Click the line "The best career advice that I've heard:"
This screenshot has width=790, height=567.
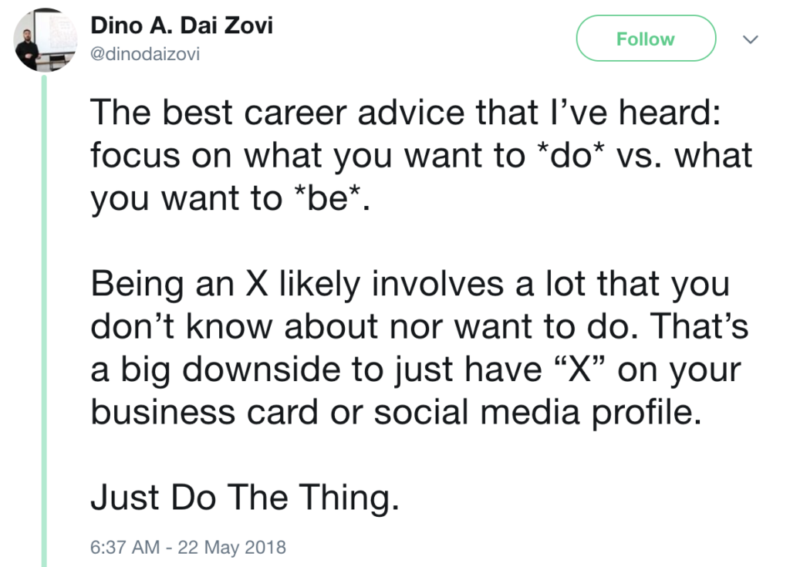(406, 111)
